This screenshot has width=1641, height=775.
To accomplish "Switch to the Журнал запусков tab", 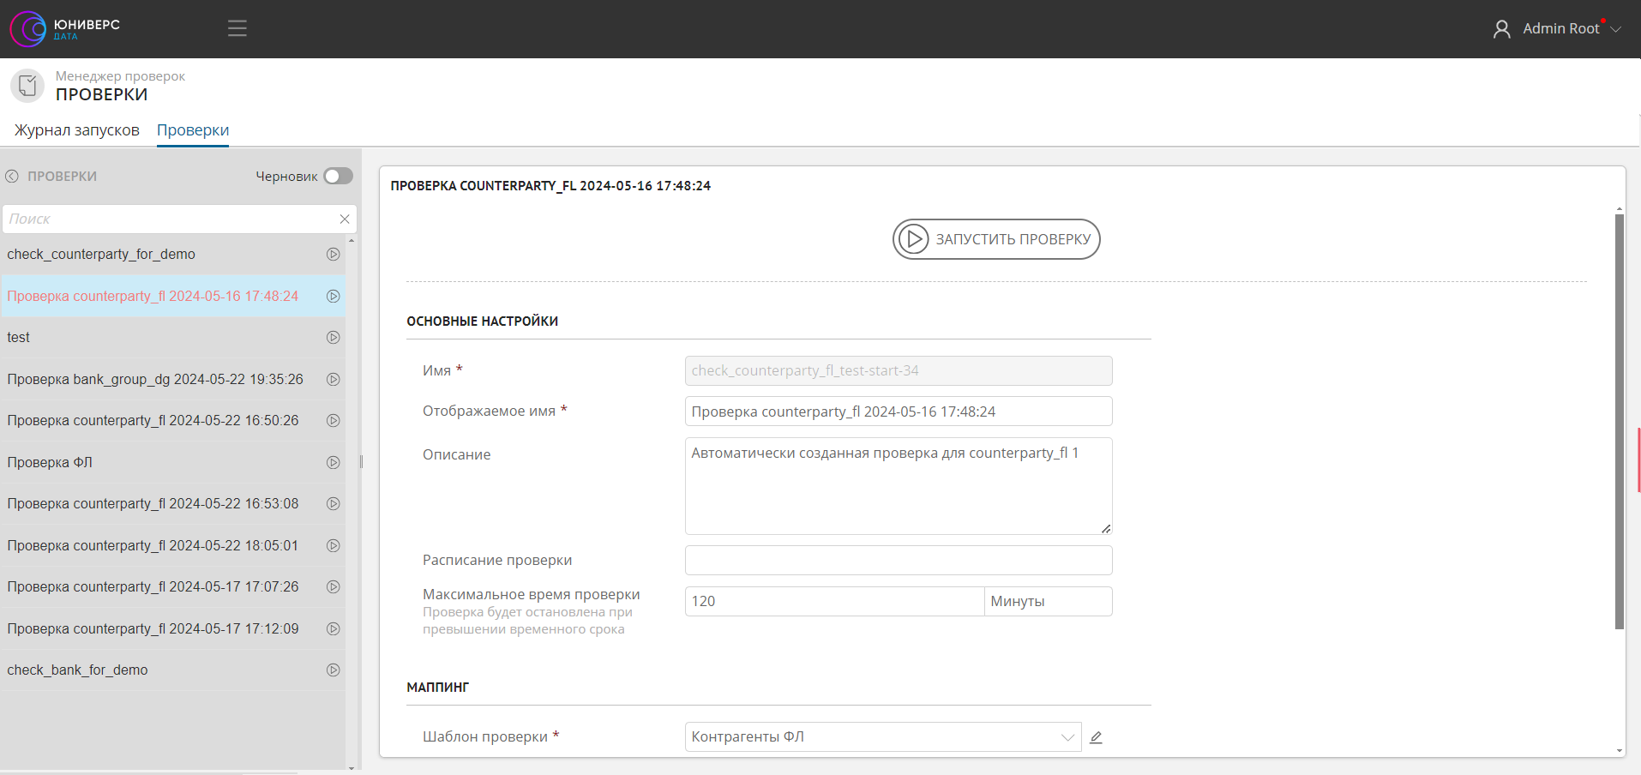I will (77, 130).
